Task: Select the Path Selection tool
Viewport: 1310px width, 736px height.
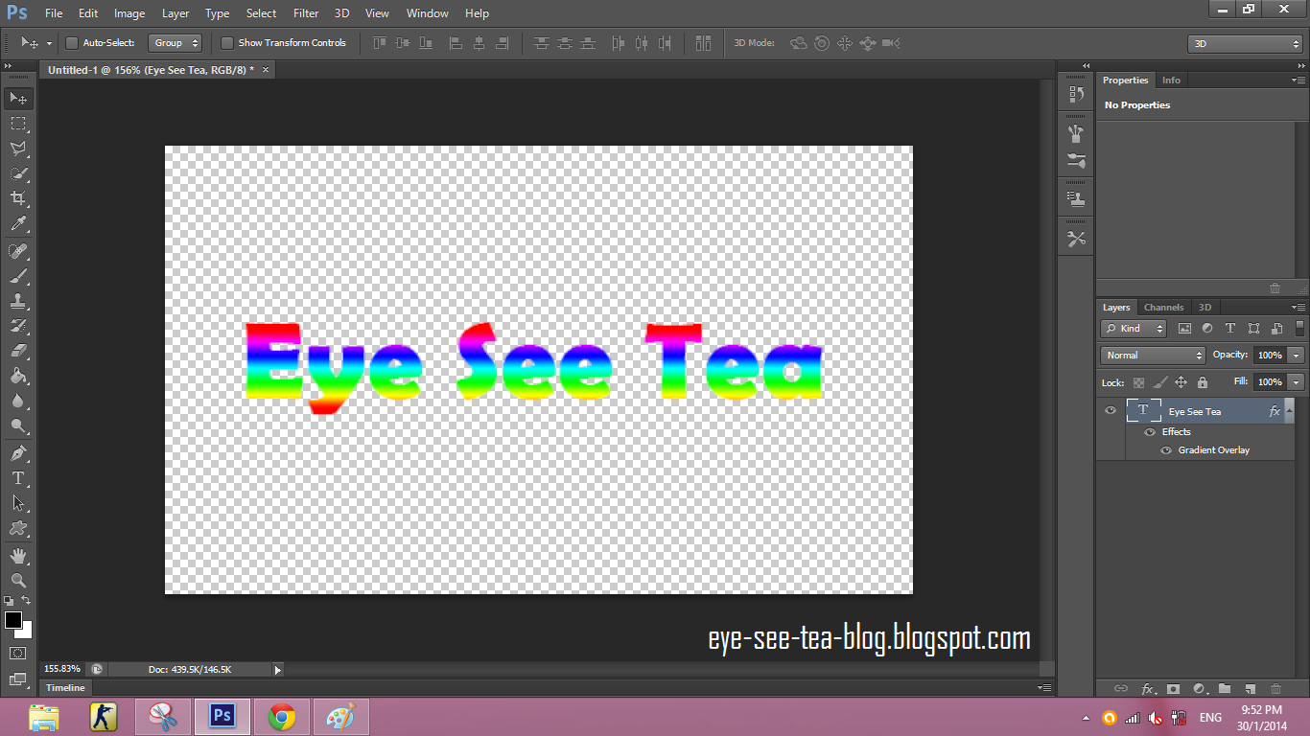Action: point(18,503)
